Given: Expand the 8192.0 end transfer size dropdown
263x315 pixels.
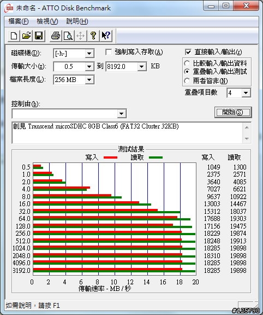Looking at the screenshot, I should click(142, 67).
